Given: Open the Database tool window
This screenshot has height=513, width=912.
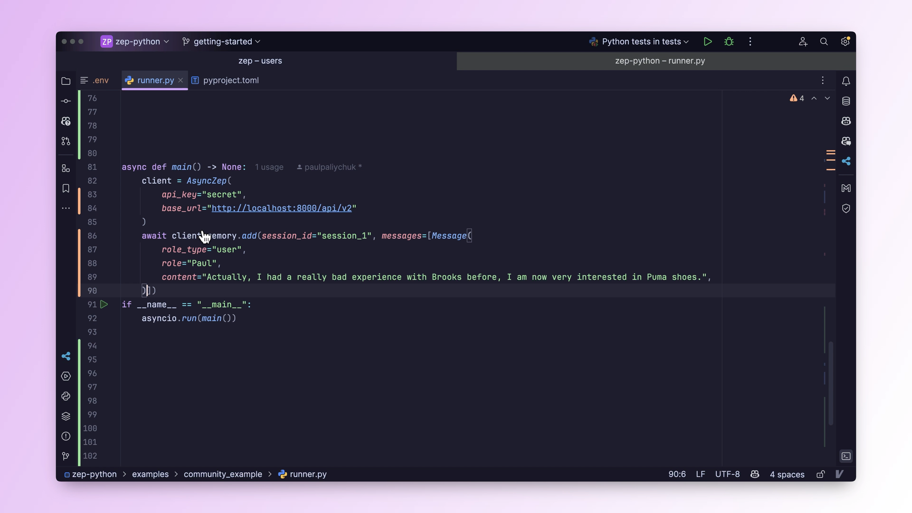Looking at the screenshot, I should point(846,101).
